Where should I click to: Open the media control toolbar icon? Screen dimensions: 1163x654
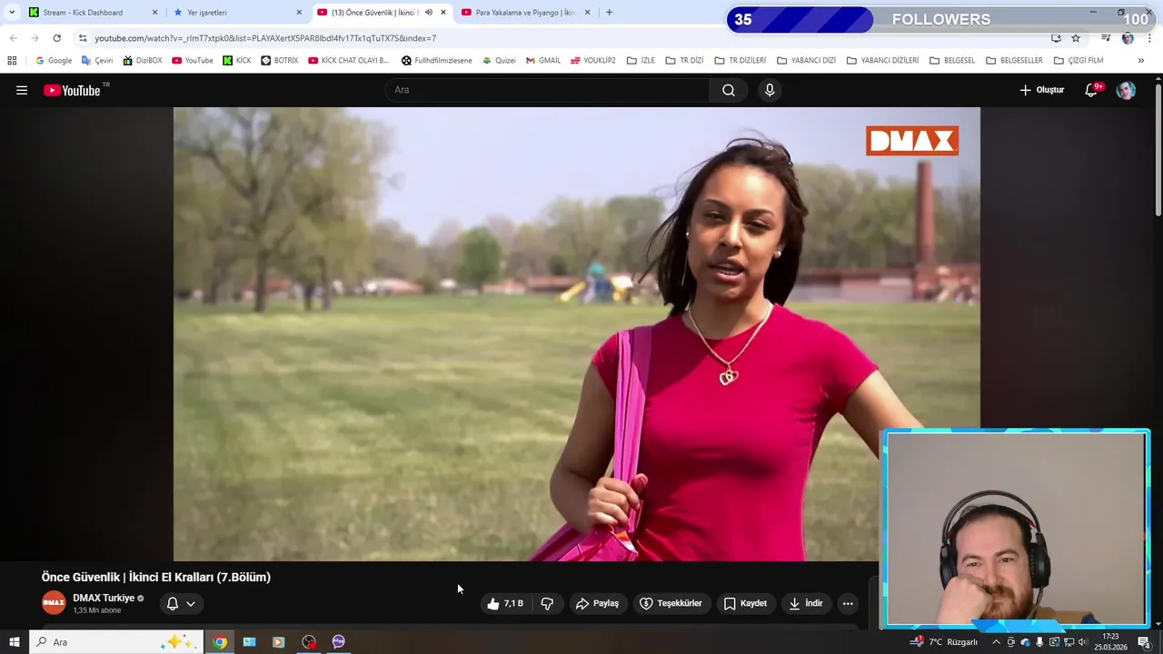pos(1106,38)
